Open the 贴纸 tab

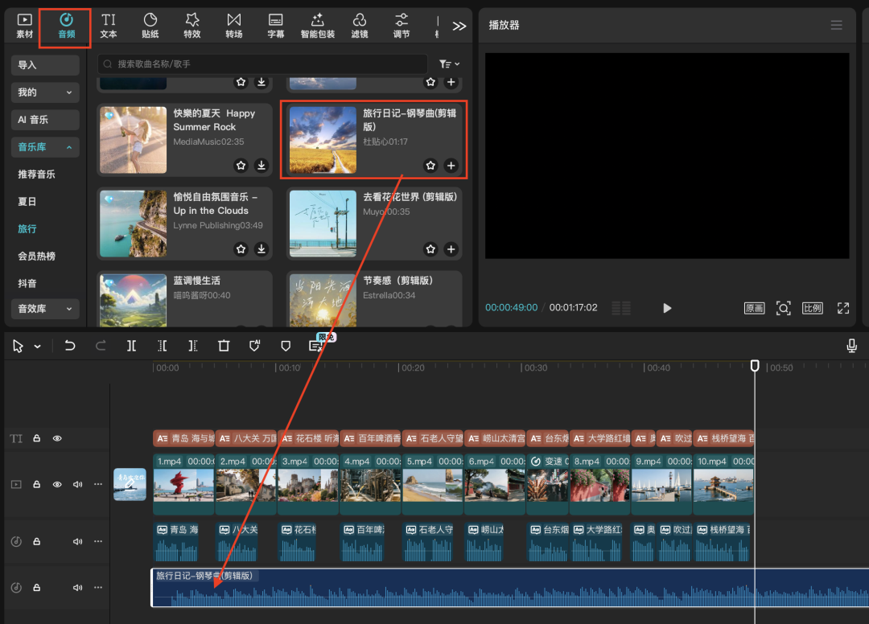[150, 26]
